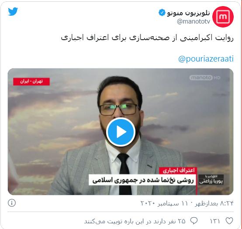Open the Manoto TV profile avatar
Viewport: 242px width, 229px height.
tap(223, 17)
